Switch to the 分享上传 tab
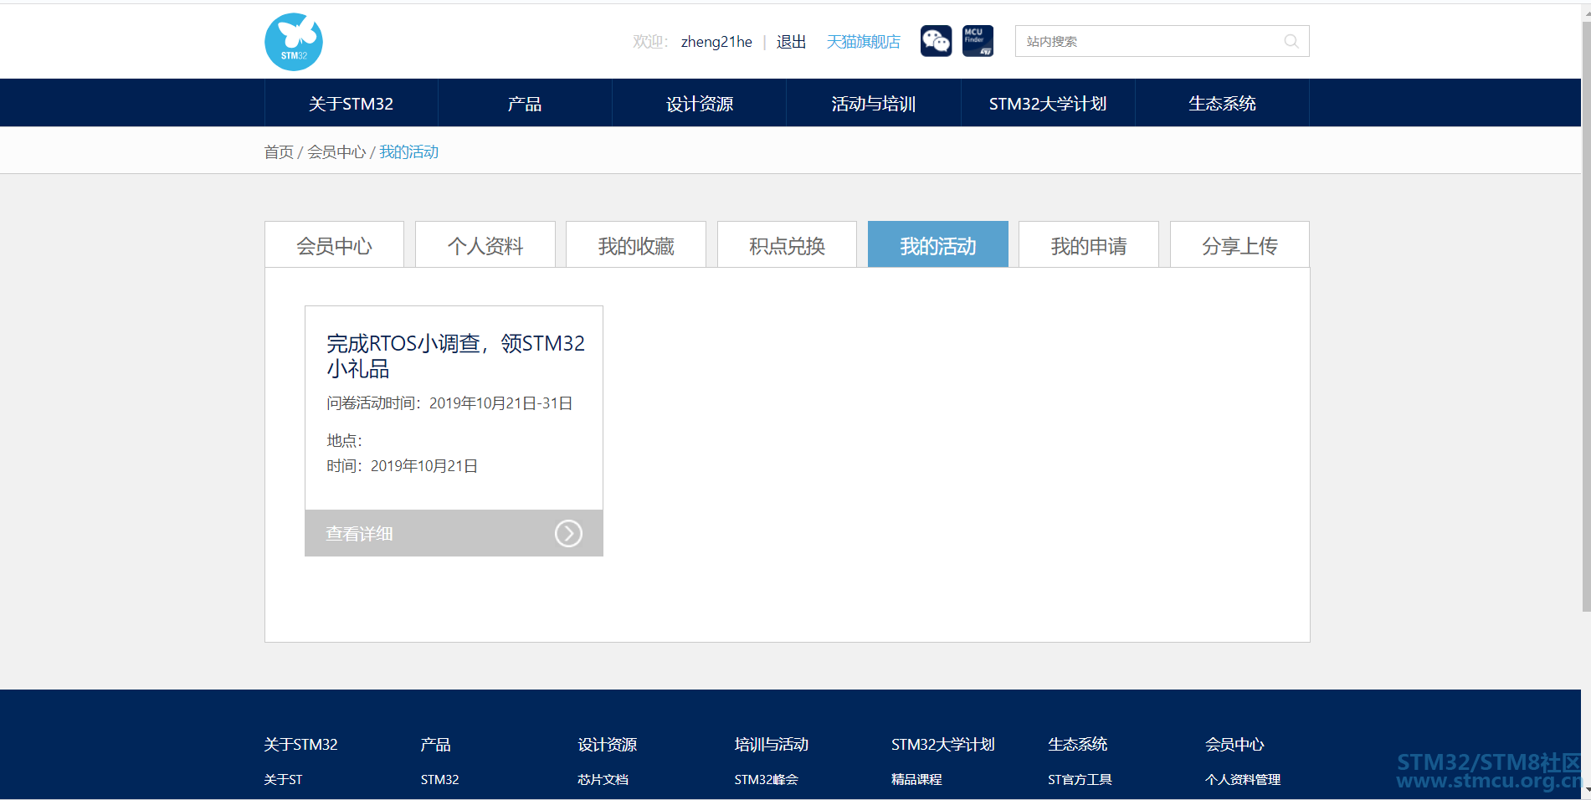The height and width of the screenshot is (800, 1591). click(1239, 245)
